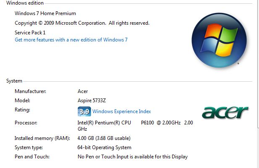Click the 4.00 GB installed memory value
This screenshot has height=168, width=259.
104,138
